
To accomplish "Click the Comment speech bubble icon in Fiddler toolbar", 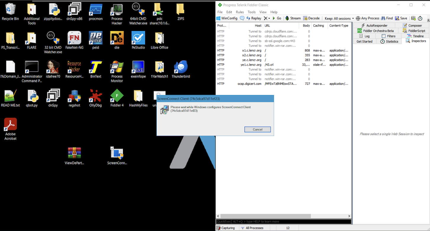I will pyautogui.click(x=242, y=18).
